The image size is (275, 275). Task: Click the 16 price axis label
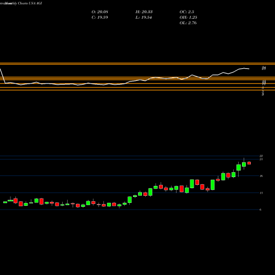[x=261, y=176]
